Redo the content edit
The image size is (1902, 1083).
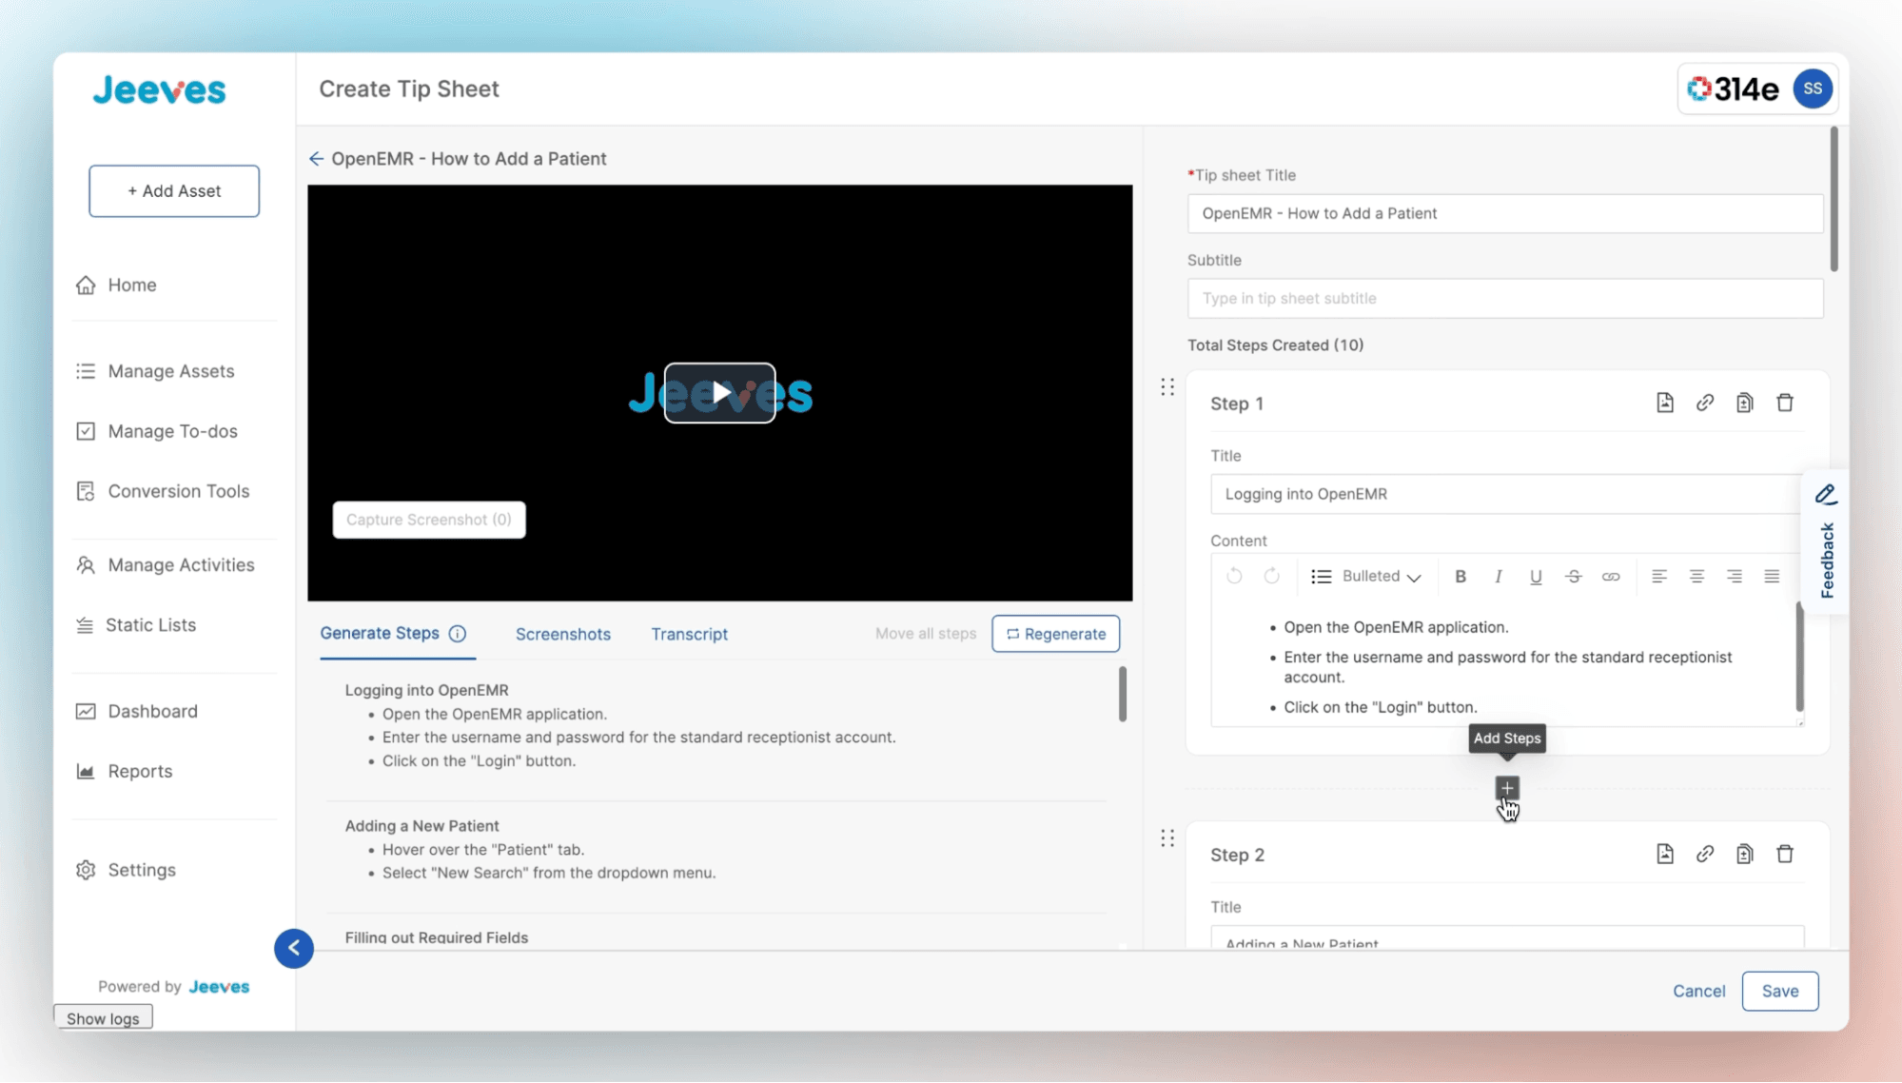[x=1271, y=576]
